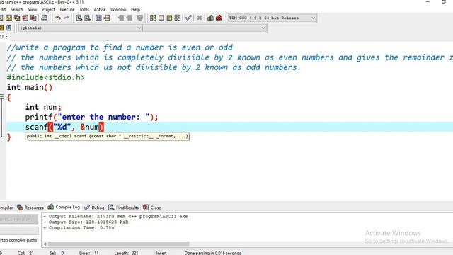
Task: Switch to the Compile Log tab
Action: (x=64, y=207)
